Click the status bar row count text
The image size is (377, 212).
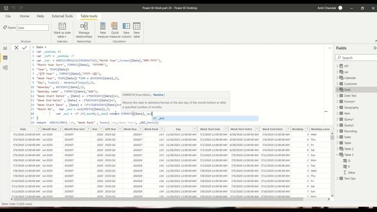pos(17,204)
